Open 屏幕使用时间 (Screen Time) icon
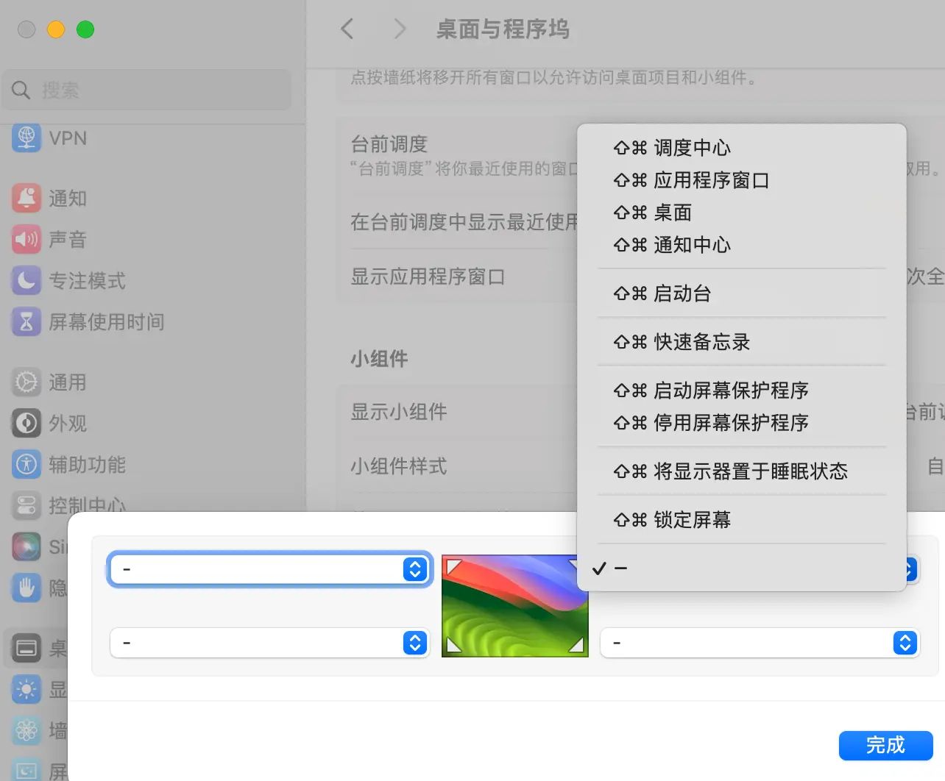This screenshot has height=781, width=945. [x=26, y=321]
